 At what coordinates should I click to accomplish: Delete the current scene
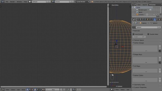[x=73, y=2]
